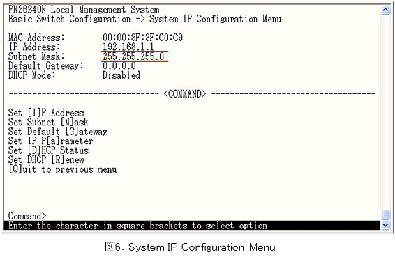Click the scrollbar thumb above the down arrow
Image resolution: width=395 pixels, height=257 pixels.
(385, 215)
